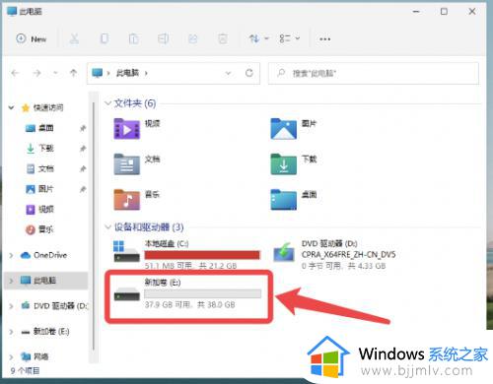This screenshot has width=493, height=384.
Task: Select the 本地磁盘 (C:) drive icon
Action: [x=126, y=251]
